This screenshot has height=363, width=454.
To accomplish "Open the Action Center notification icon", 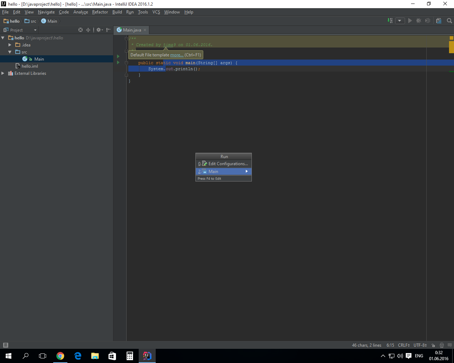I will click(x=409, y=356).
